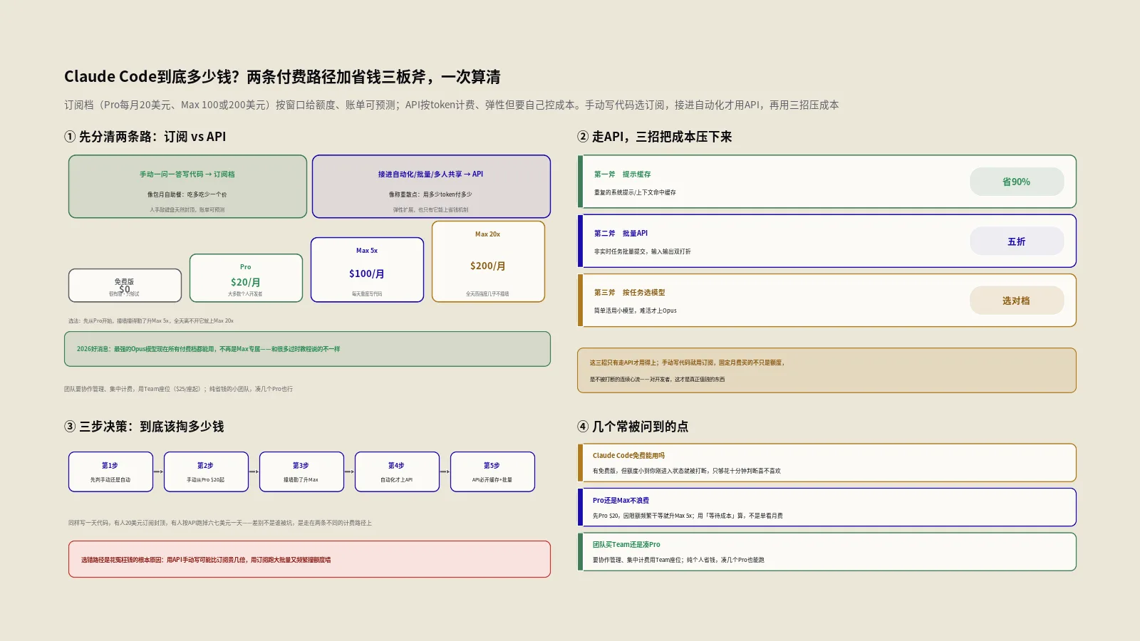
Task: Click '第二斧 批量API' heading
Action: 621,234
